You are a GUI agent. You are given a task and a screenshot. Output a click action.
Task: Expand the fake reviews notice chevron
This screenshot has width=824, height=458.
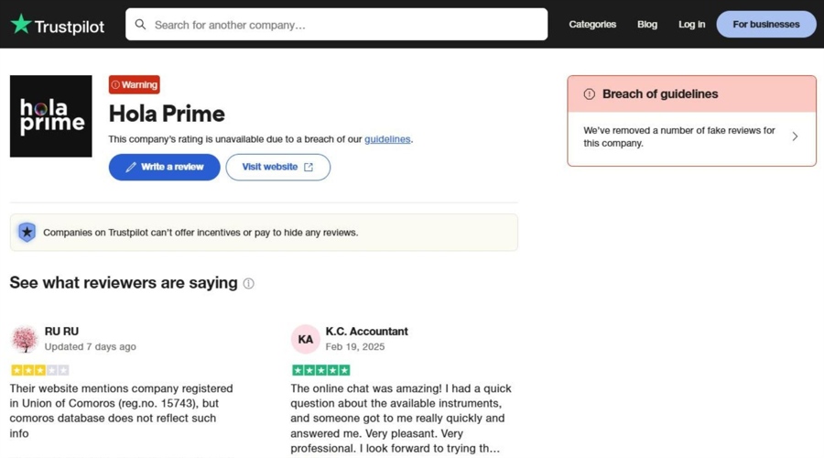tap(795, 136)
